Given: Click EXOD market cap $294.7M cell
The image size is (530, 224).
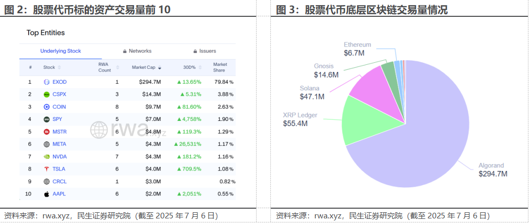Looking at the screenshot, I should (x=150, y=82).
